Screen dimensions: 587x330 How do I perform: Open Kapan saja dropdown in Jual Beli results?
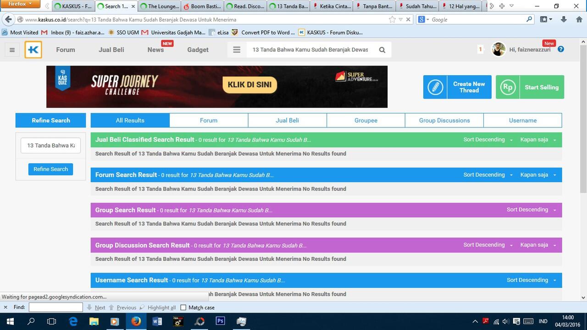coord(538,140)
